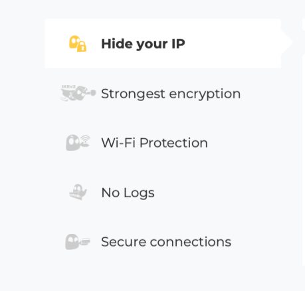Click the small padlock on Hide IP icon
The image size is (305, 291).
click(82, 47)
